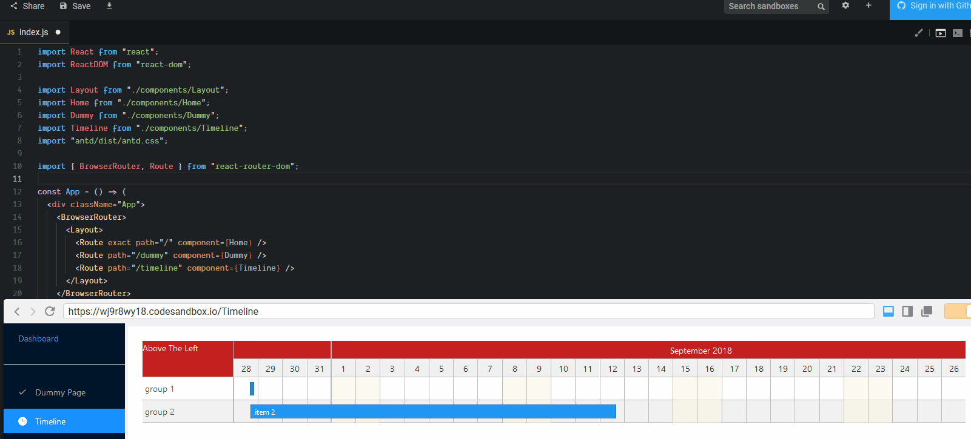Toggle the orange switch in preview toolbar

pos(958,311)
